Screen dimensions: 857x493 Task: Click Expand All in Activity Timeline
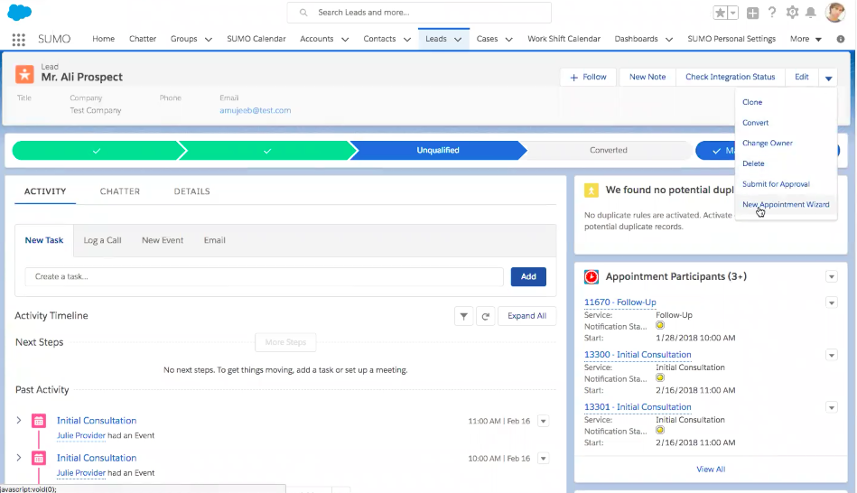526,316
